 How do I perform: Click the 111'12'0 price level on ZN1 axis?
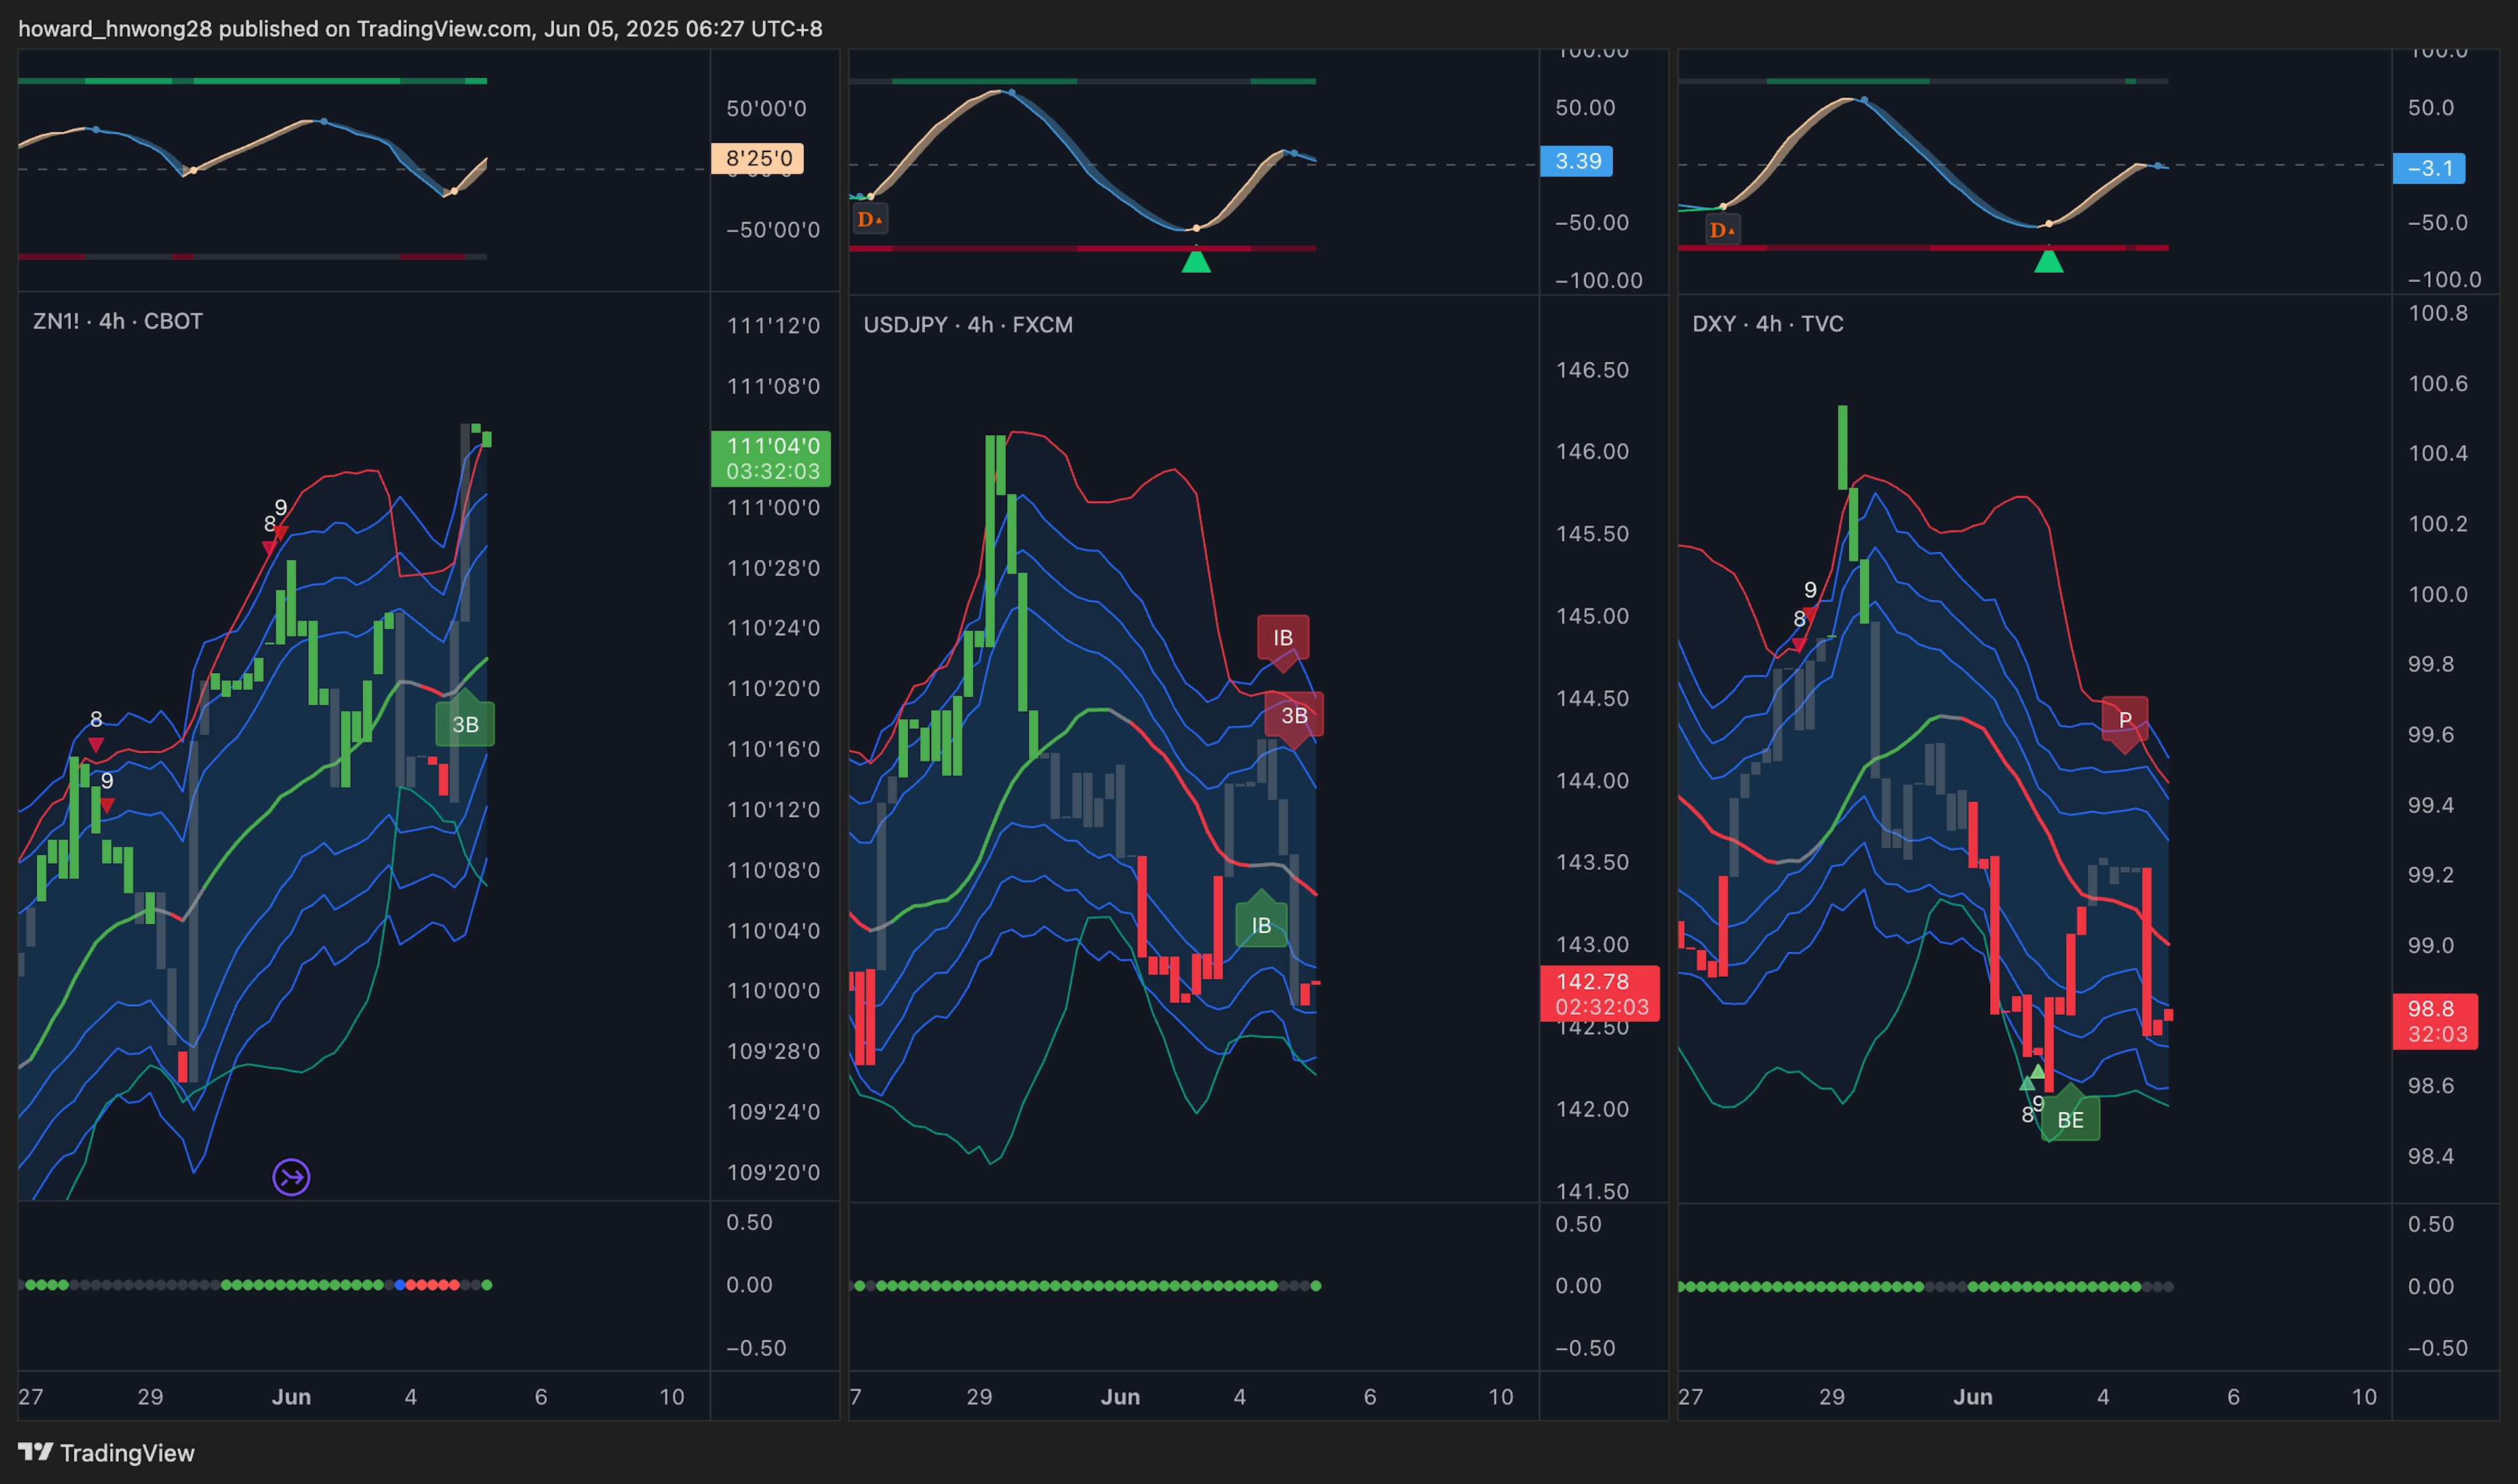click(x=772, y=325)
